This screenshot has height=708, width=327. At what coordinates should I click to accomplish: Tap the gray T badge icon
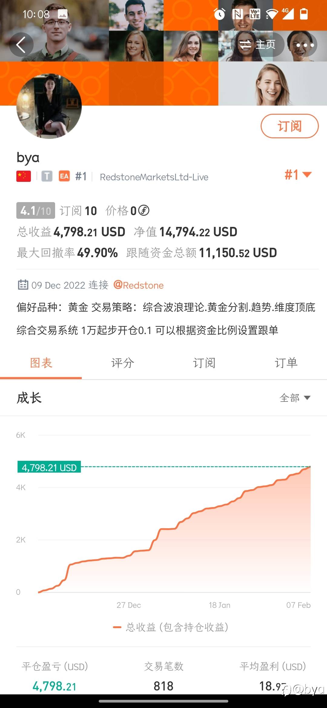tap(47, 176)
